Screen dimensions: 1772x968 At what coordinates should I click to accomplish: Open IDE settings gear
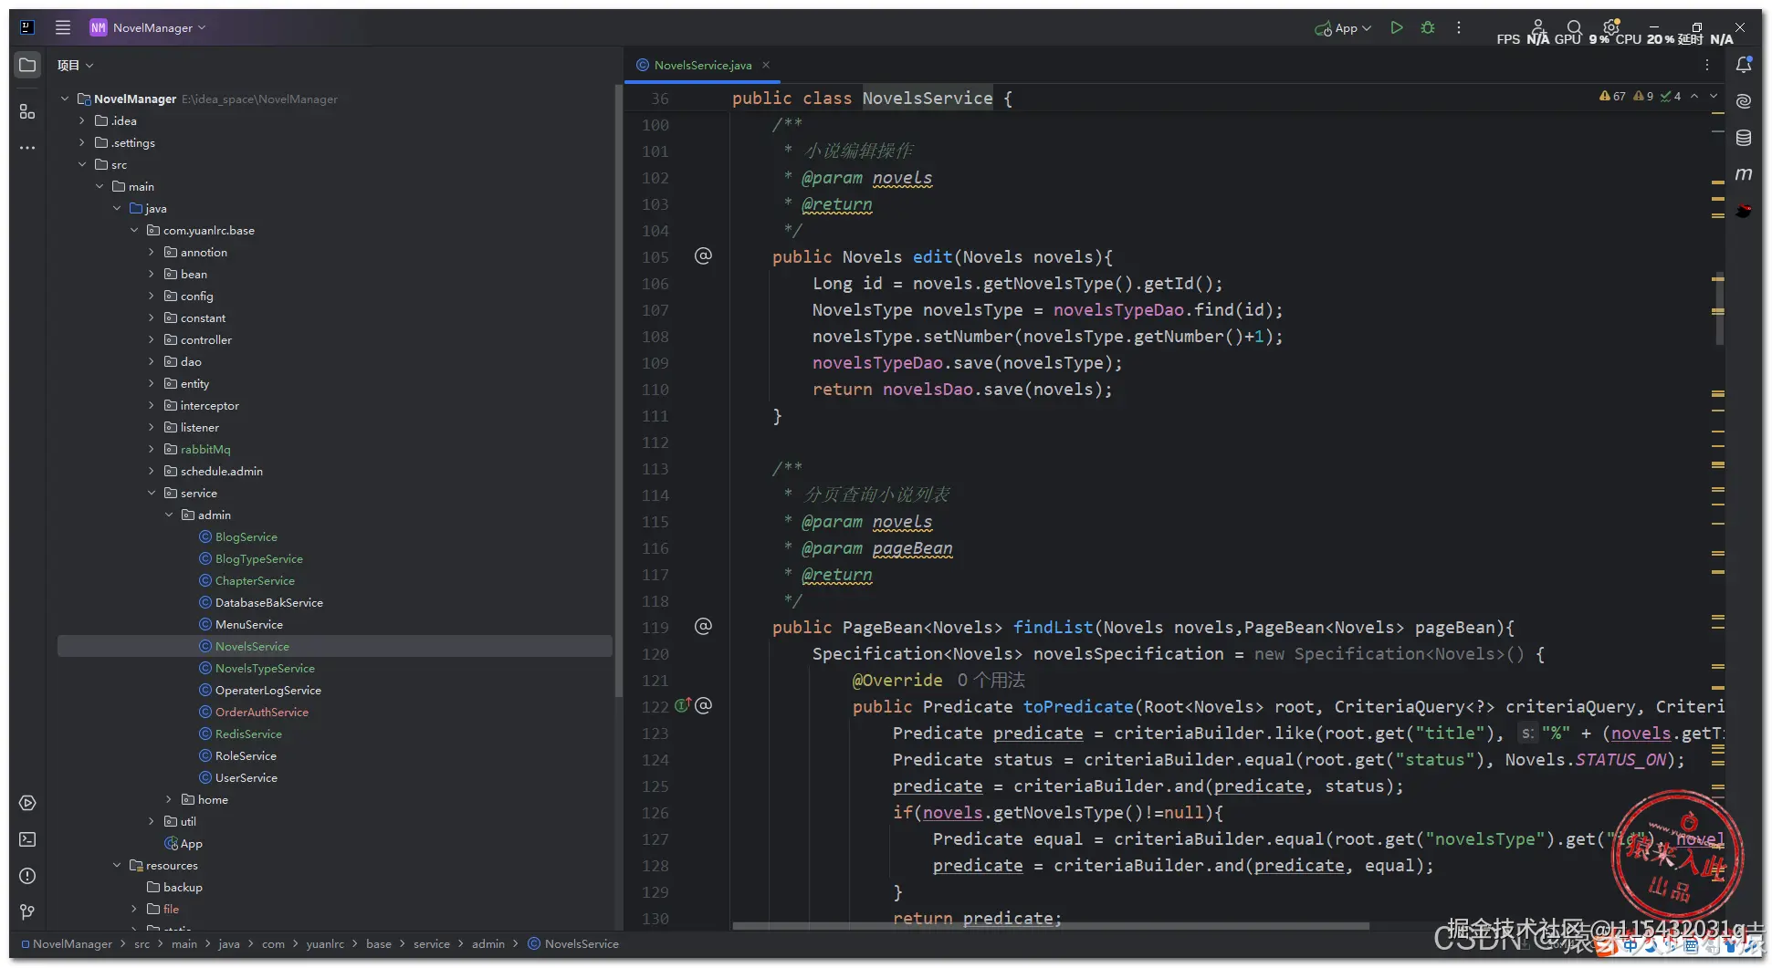pyautogui.click(x=1610, y=27)
